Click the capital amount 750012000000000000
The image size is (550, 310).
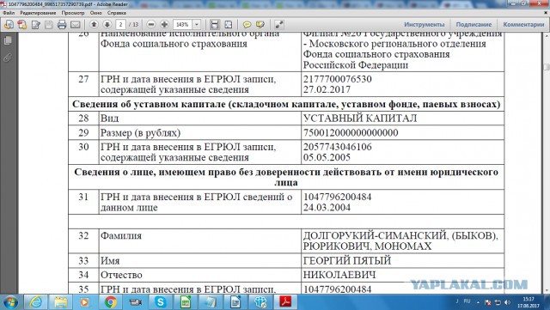click(x=351, y=132)
